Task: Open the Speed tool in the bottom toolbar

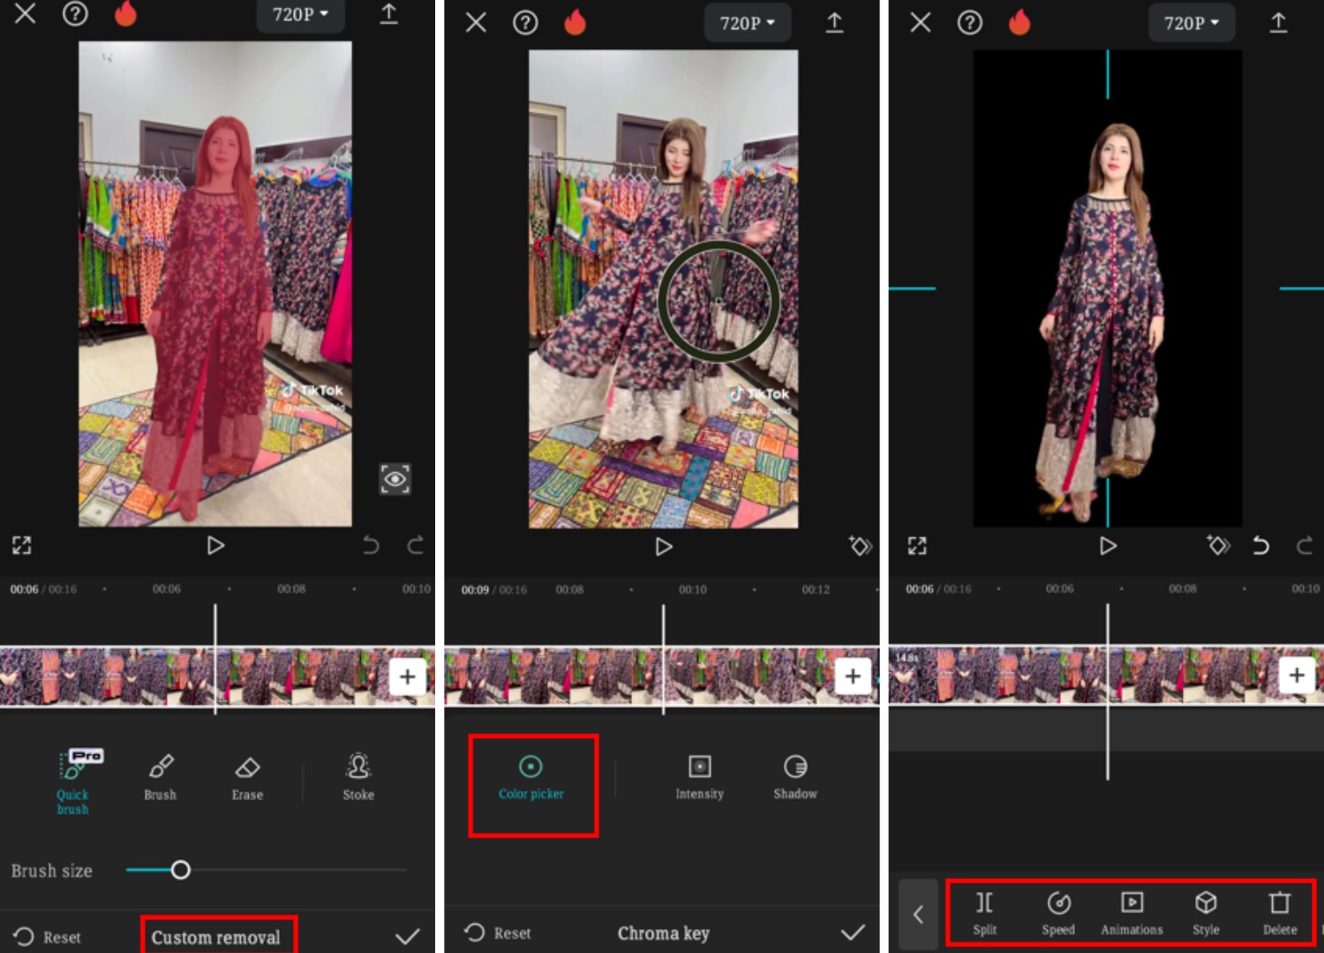Action: [1058, 913]
